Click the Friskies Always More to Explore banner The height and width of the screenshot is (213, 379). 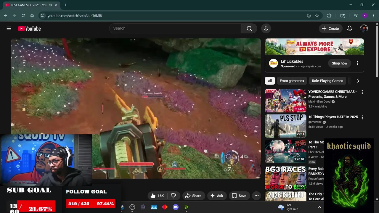(314, 47)
